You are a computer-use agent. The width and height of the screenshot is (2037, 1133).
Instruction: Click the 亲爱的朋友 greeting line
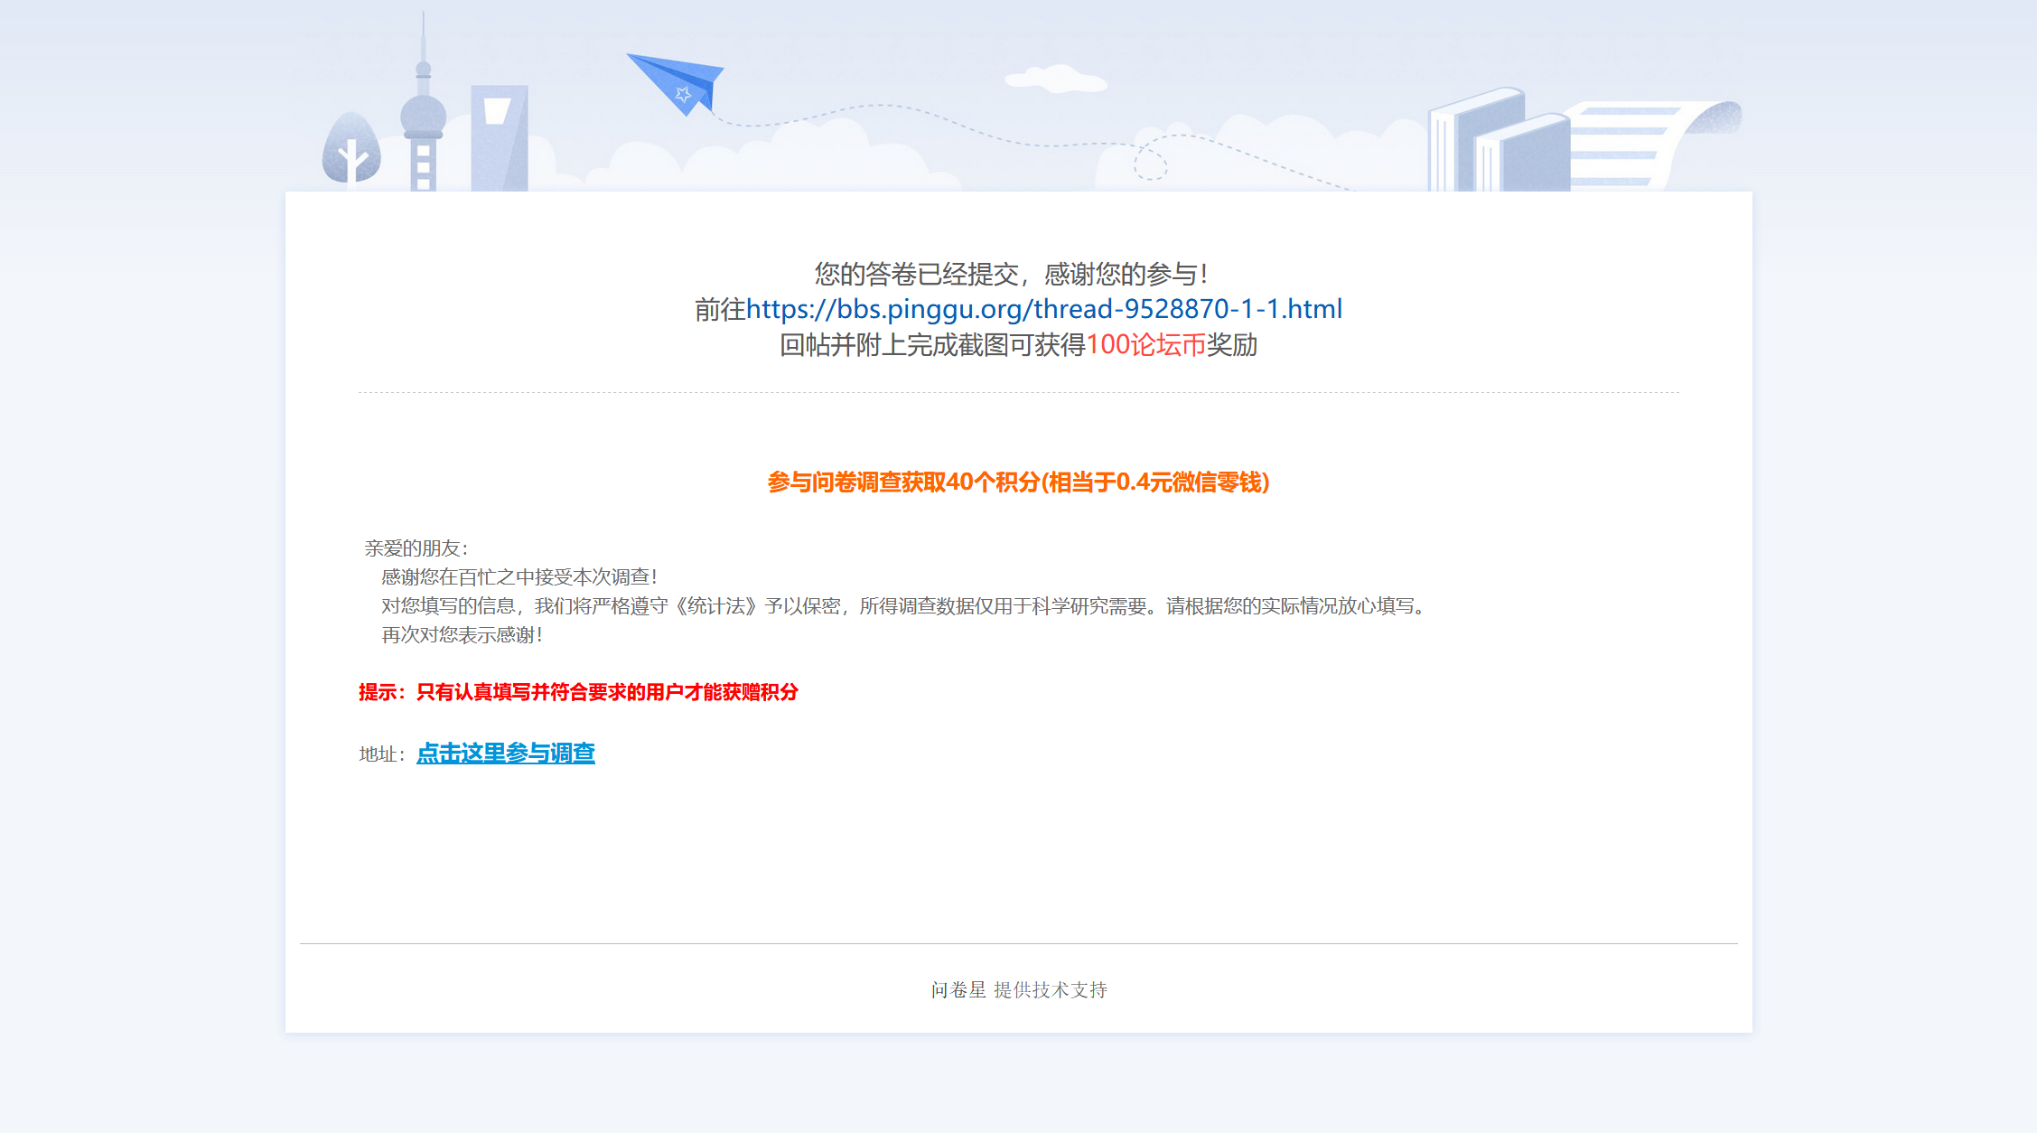pyautogui.click(x=416, y=548)
